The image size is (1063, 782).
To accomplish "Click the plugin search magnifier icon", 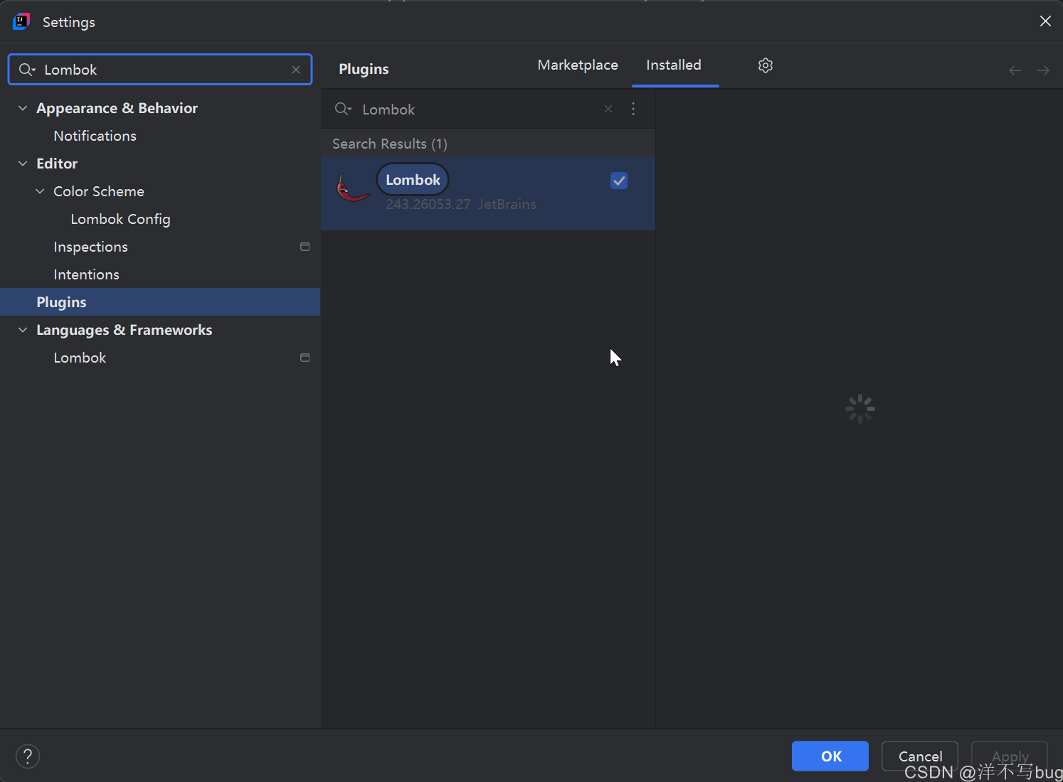I will [x=344, y=109].
